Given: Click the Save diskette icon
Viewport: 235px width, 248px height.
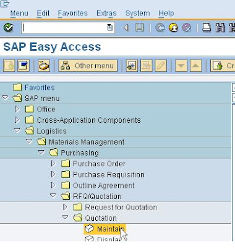Looking at the screenshot, I should click(139, 28).
